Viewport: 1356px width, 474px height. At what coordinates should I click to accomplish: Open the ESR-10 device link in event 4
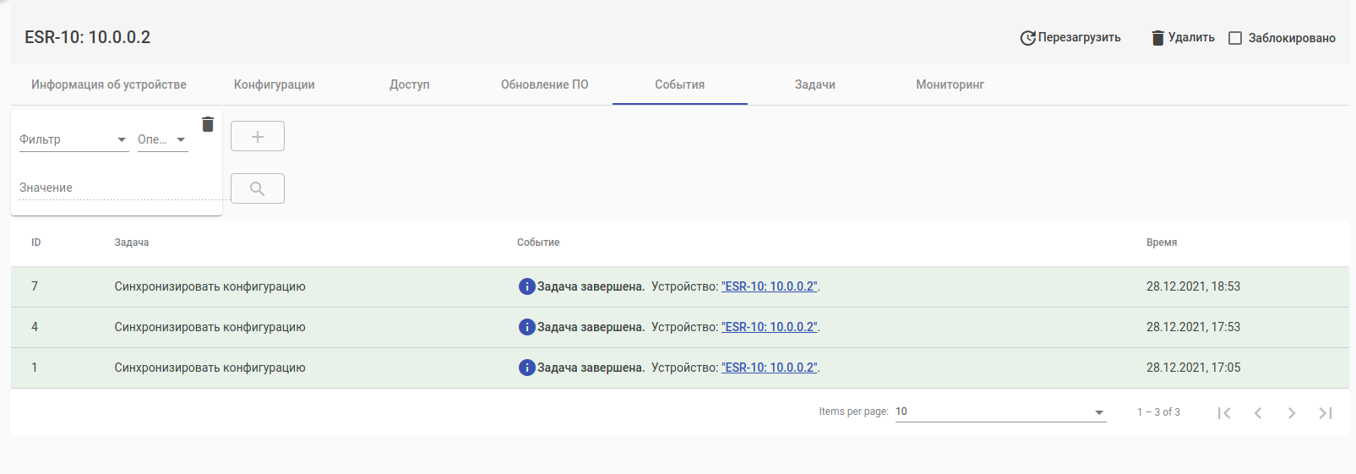(x=769, y=327)
